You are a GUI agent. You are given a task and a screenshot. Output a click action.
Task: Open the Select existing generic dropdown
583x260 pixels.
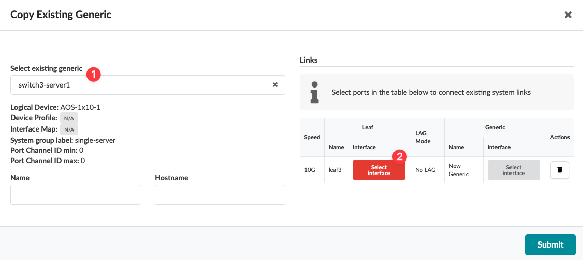[140, 85]
